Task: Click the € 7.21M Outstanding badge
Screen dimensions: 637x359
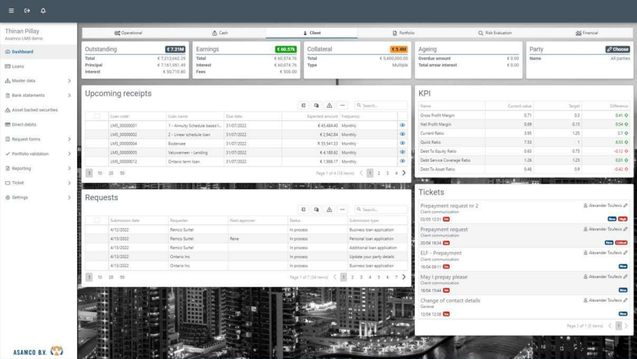Action: click(175, 49)
